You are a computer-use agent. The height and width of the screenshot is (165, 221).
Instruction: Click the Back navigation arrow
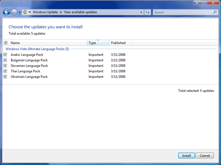coord(6,12)
